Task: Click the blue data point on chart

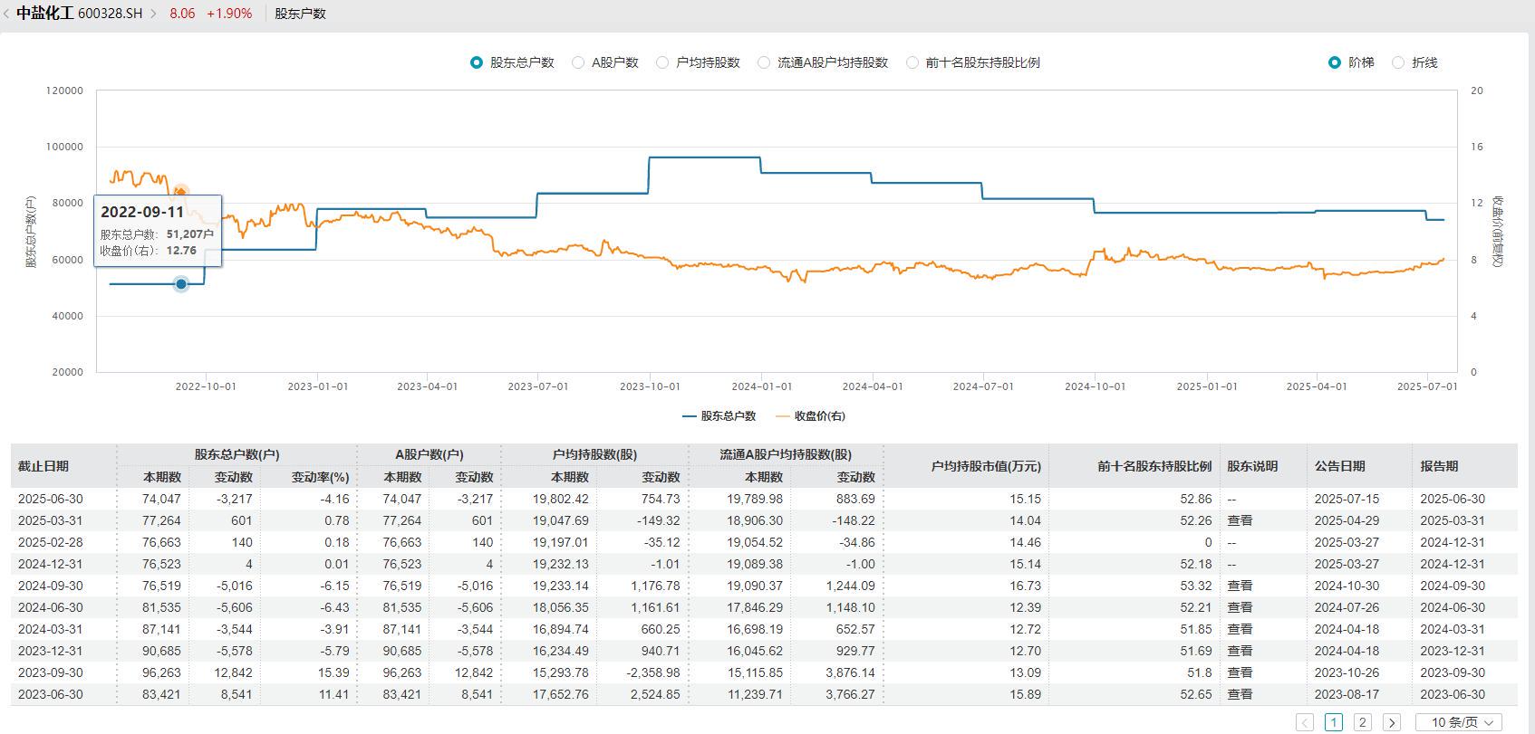Action: pos(181,284)
